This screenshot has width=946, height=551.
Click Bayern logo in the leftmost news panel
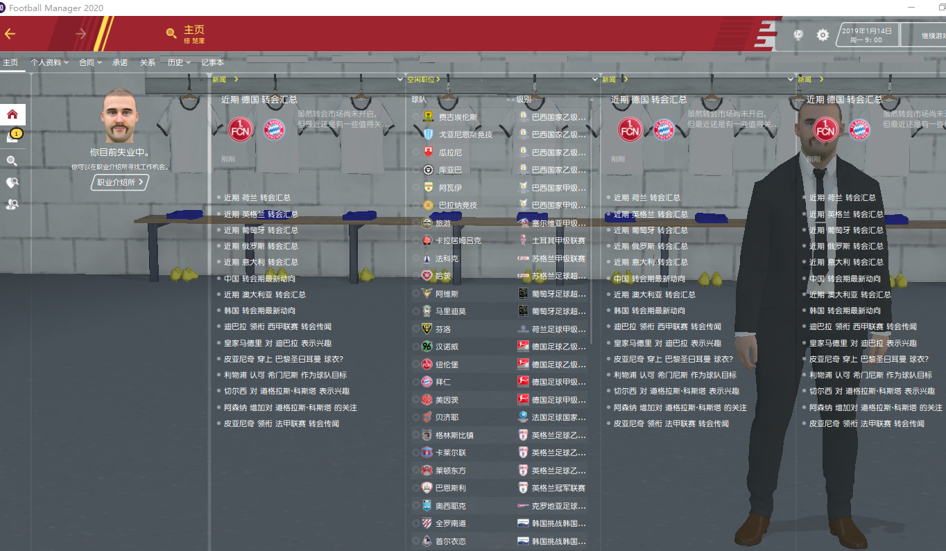click(x=275, y=130)
